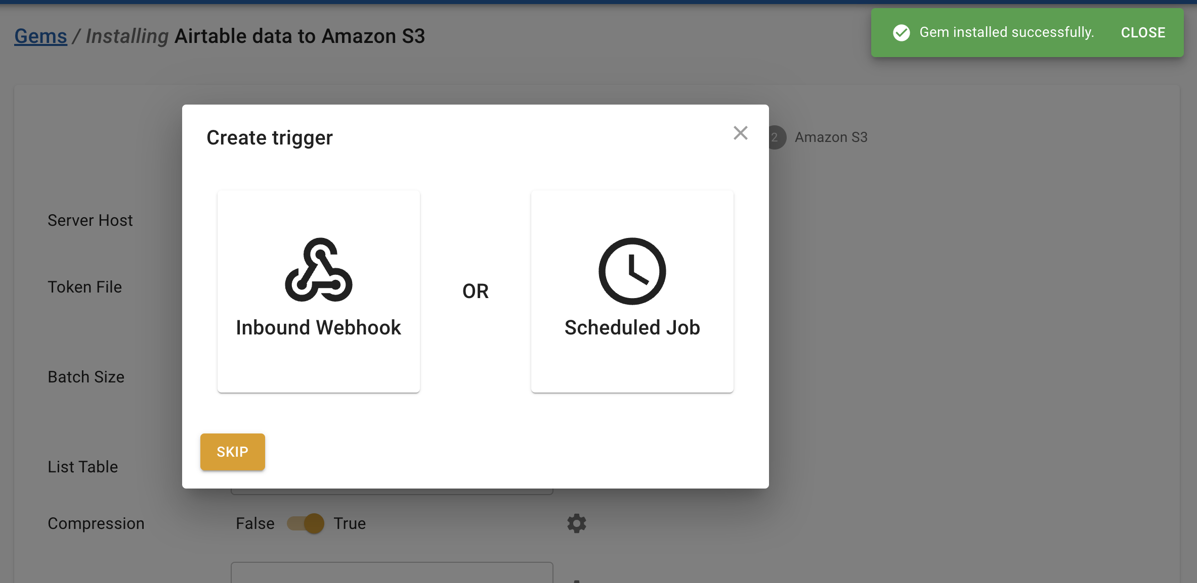Click the green success checkmark icon
The width and height of the screenshot is (1197, 583).
point(901,33)
